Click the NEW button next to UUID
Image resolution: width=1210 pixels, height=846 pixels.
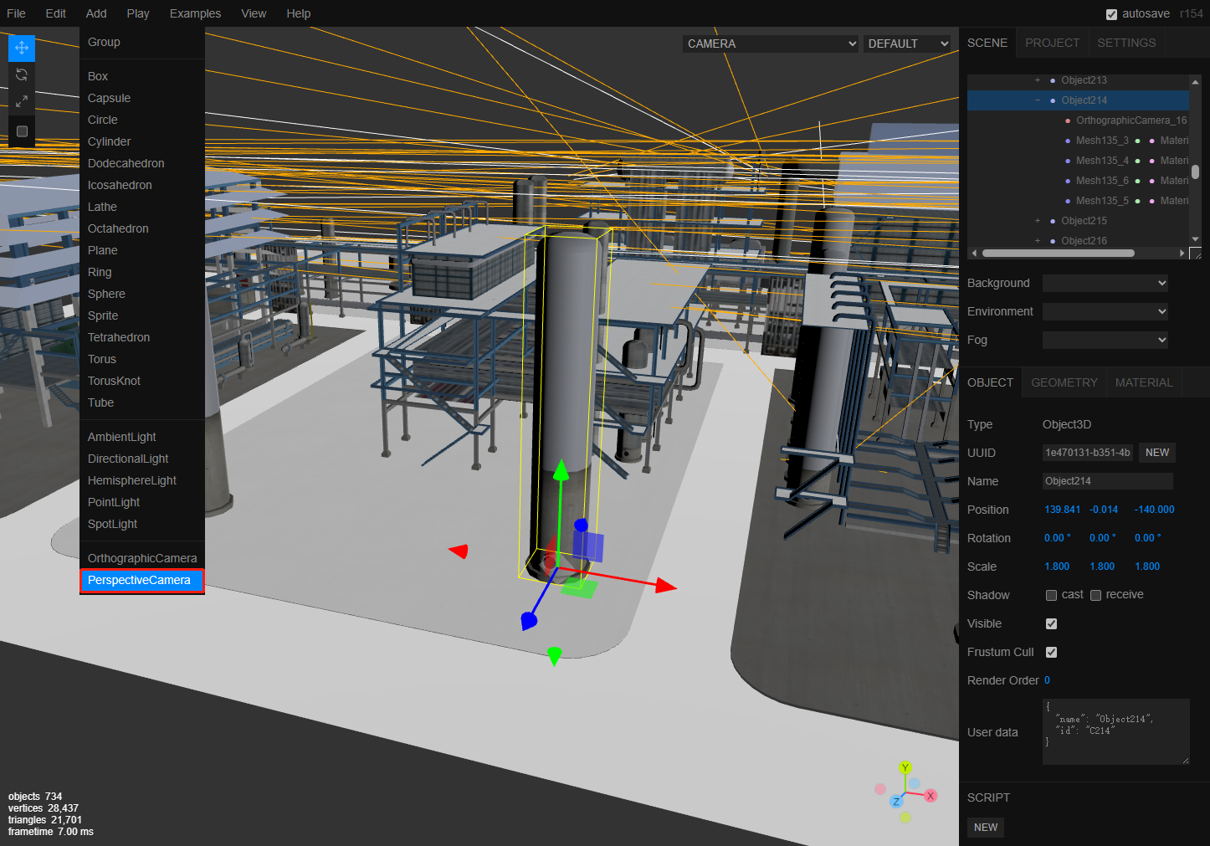[1156, 453]
